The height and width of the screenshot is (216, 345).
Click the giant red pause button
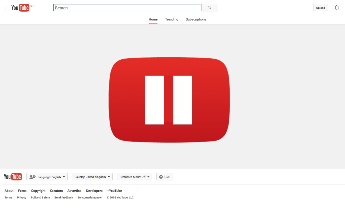(169, 100)
